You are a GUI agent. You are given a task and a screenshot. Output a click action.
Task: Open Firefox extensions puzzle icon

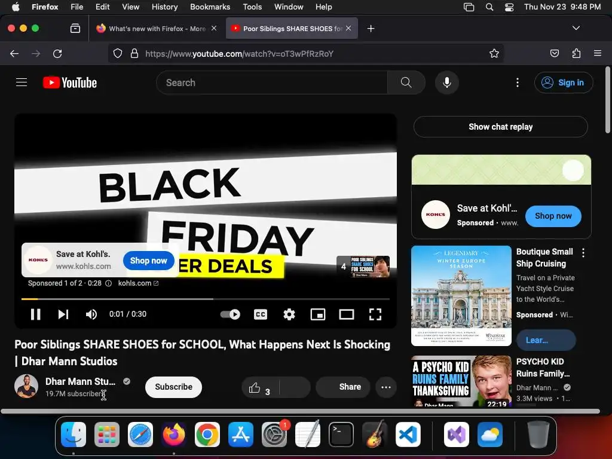click(576, 53)
